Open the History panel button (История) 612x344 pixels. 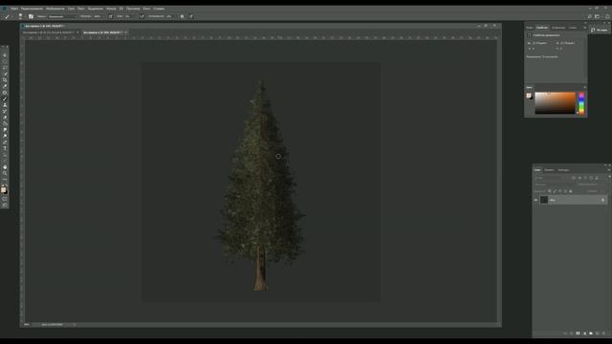600,30
